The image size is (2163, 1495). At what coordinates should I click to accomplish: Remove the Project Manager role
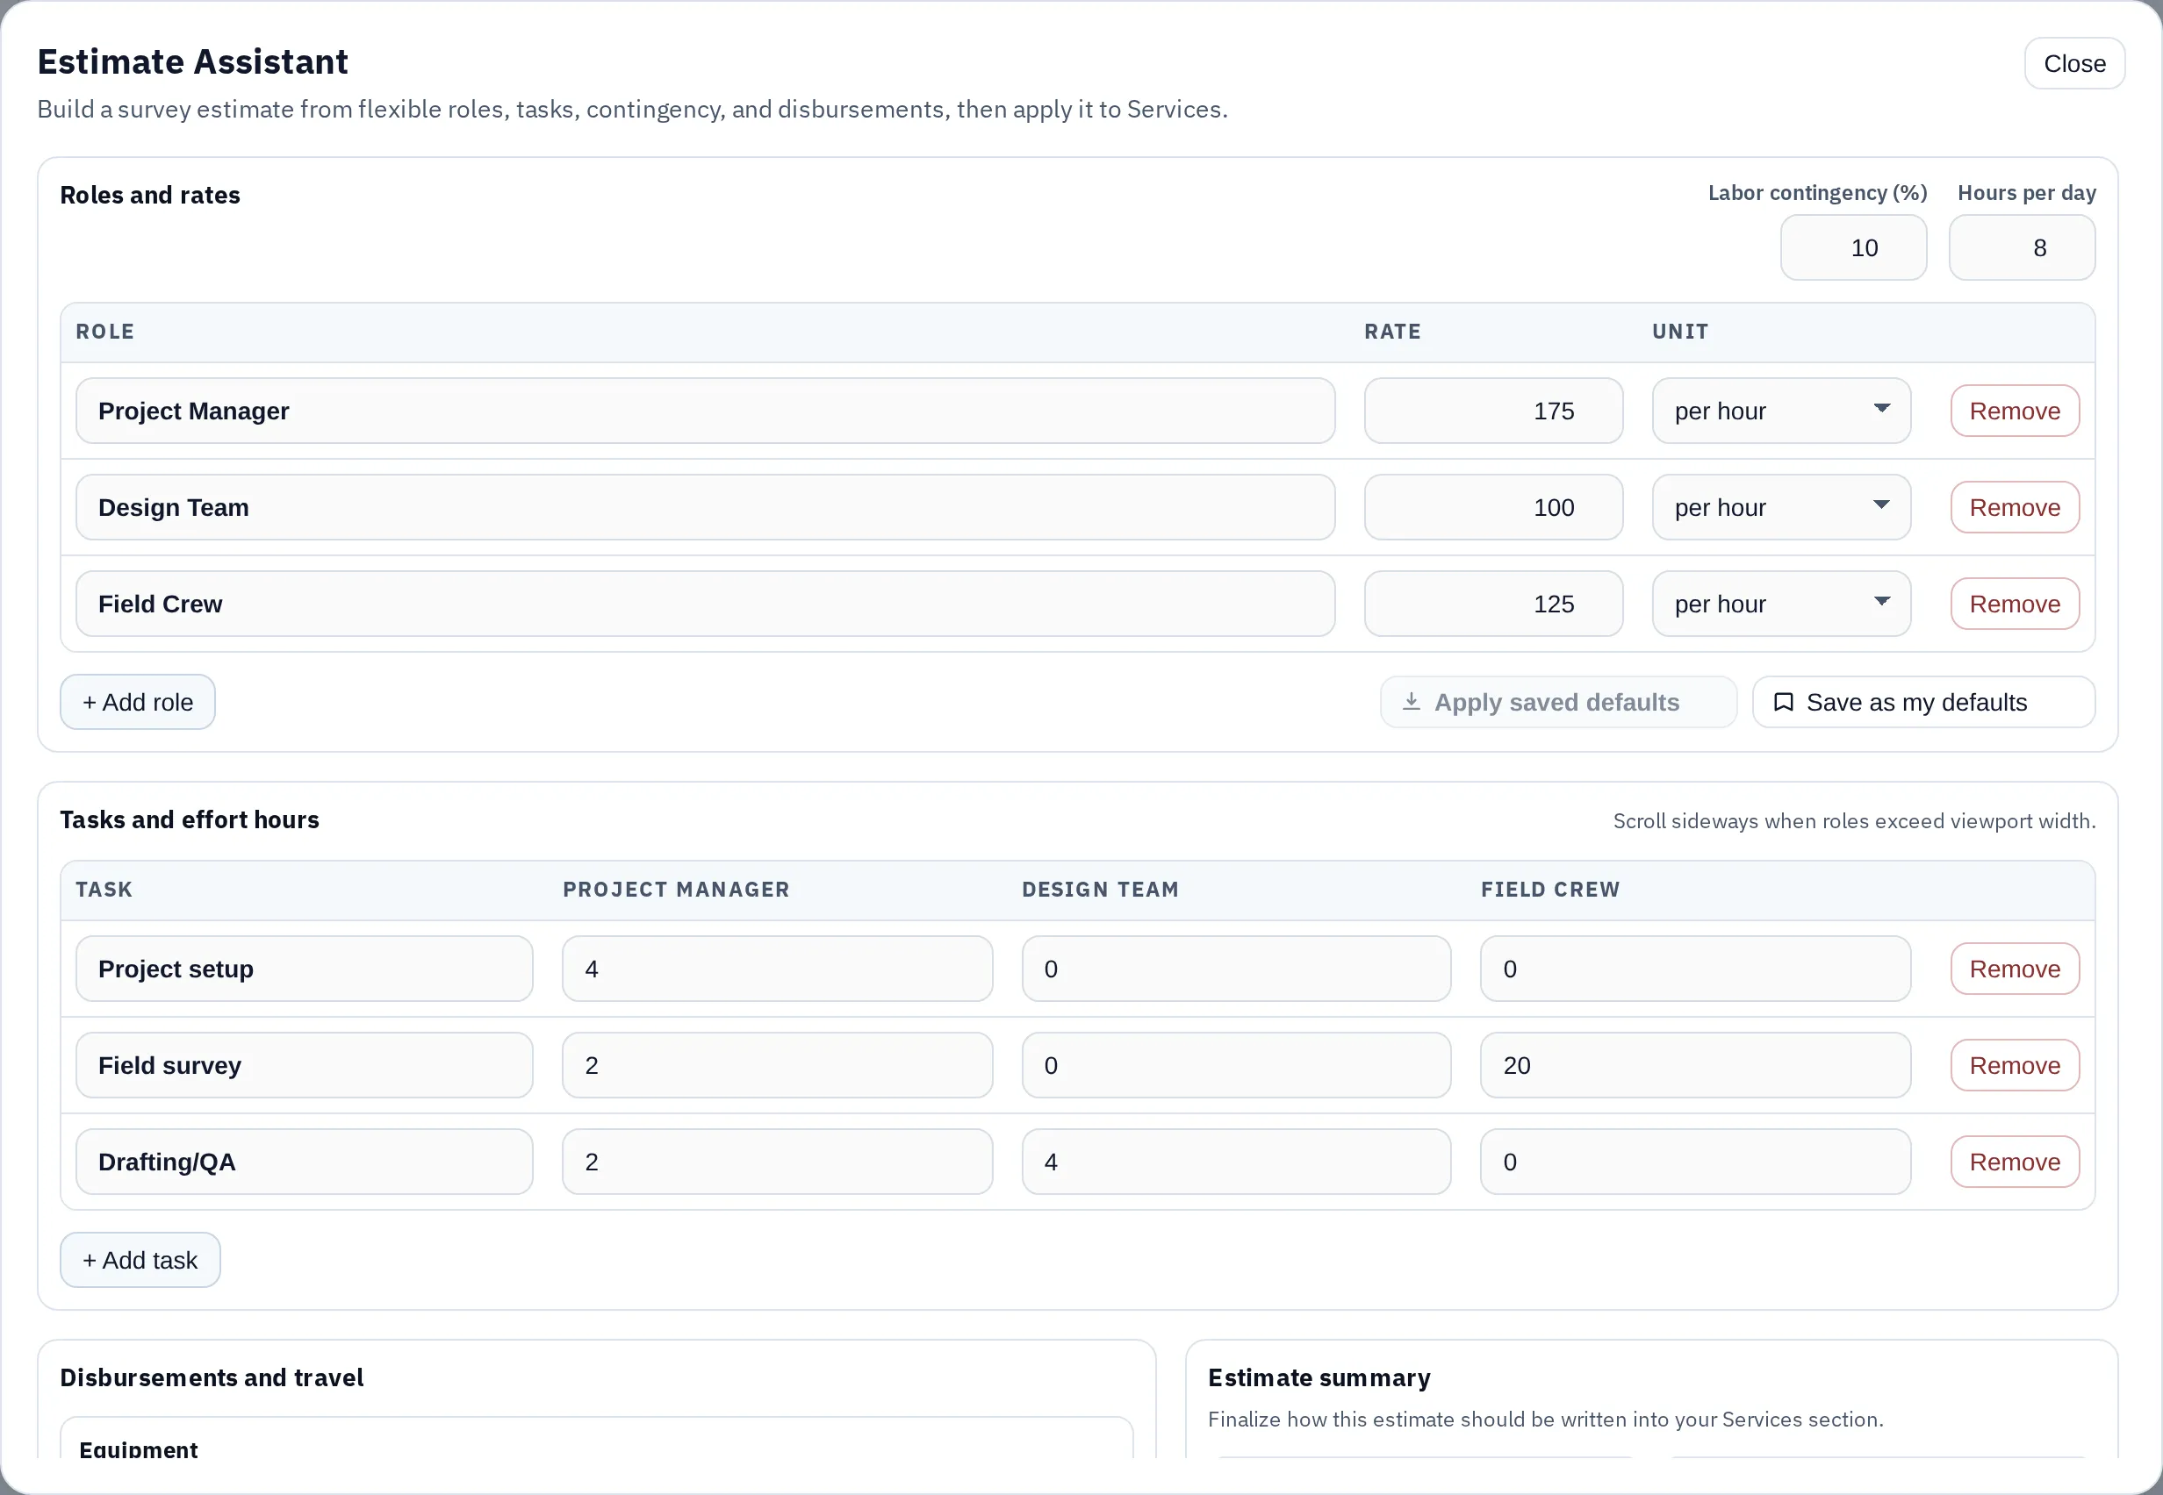click(2014, 411)
